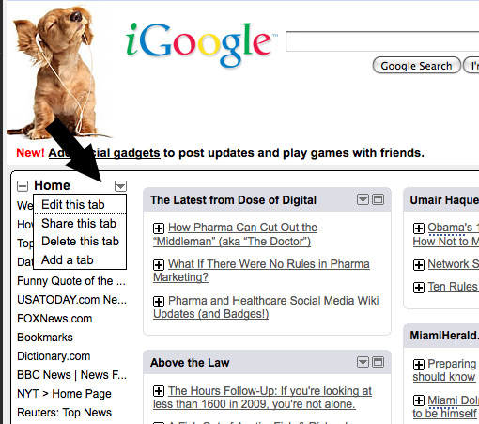
Task: Open the Network S article link
Action: coord(454,264)
